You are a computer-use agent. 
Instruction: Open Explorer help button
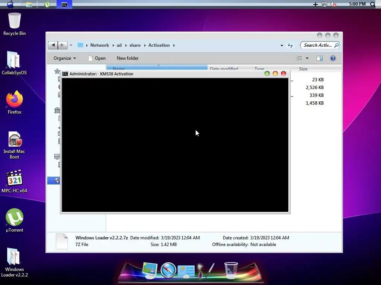(333, 58)
